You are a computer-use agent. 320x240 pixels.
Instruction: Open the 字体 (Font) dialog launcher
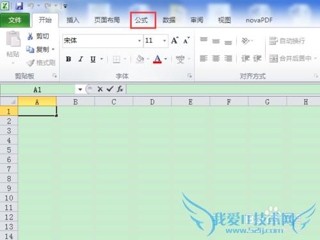[x=189, y=76]
